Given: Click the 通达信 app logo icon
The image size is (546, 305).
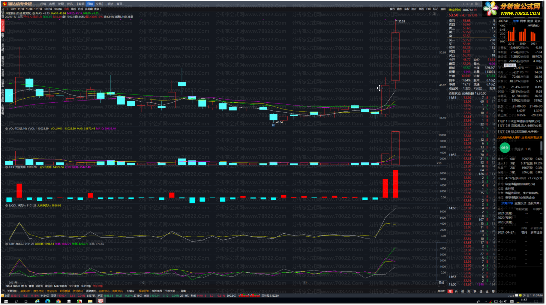Looking at the screenshot, I should [5, 4].
